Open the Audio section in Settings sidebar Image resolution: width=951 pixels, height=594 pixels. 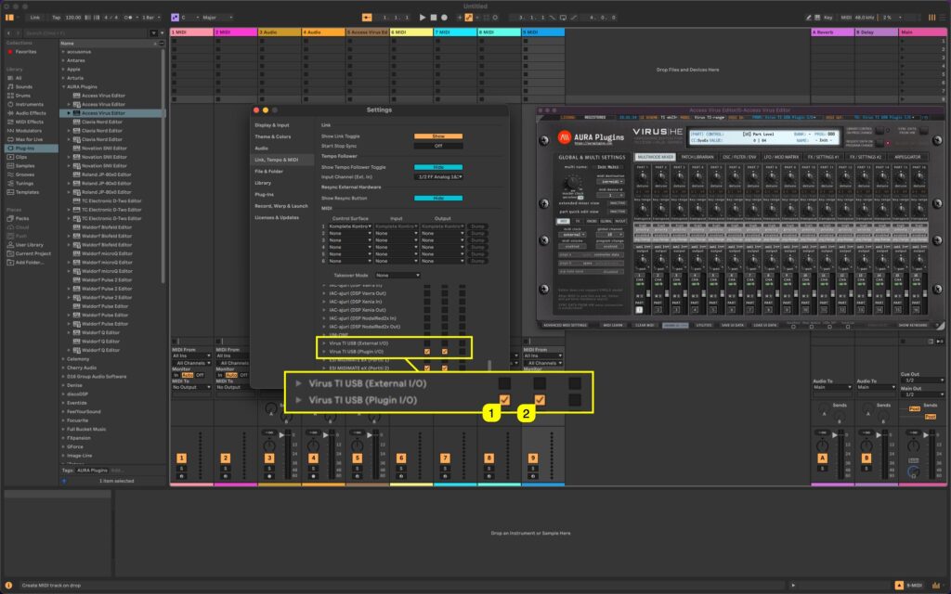tap(263, 148)
